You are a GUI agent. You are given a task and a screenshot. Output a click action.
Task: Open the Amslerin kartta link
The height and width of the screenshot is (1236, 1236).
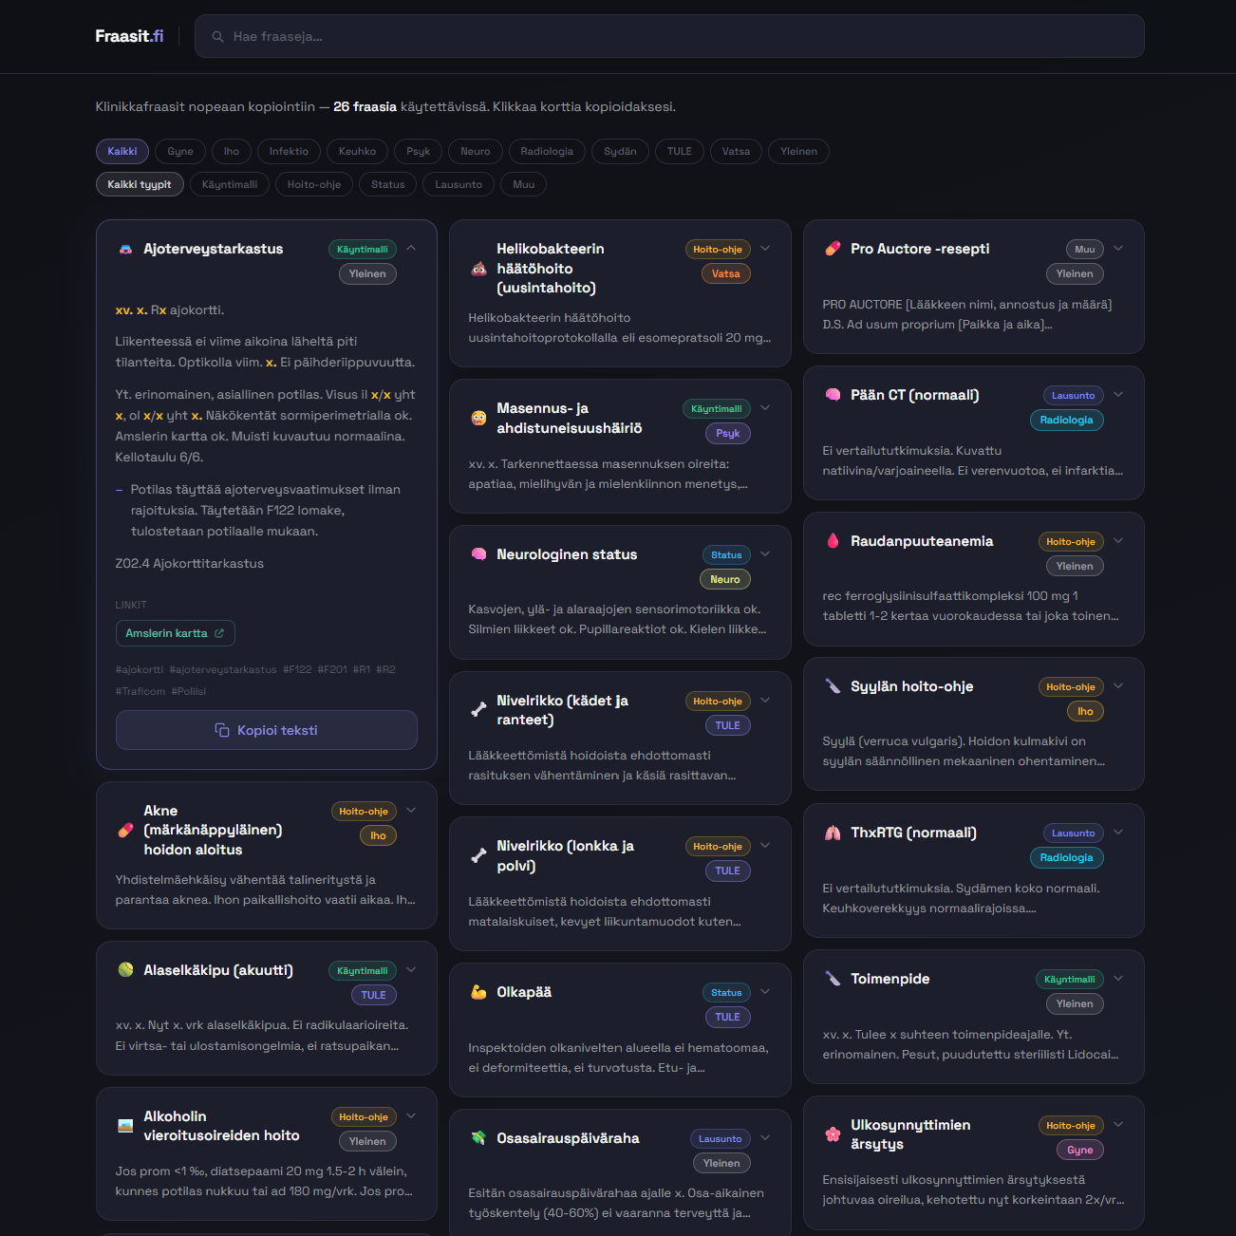click(175, 633)
